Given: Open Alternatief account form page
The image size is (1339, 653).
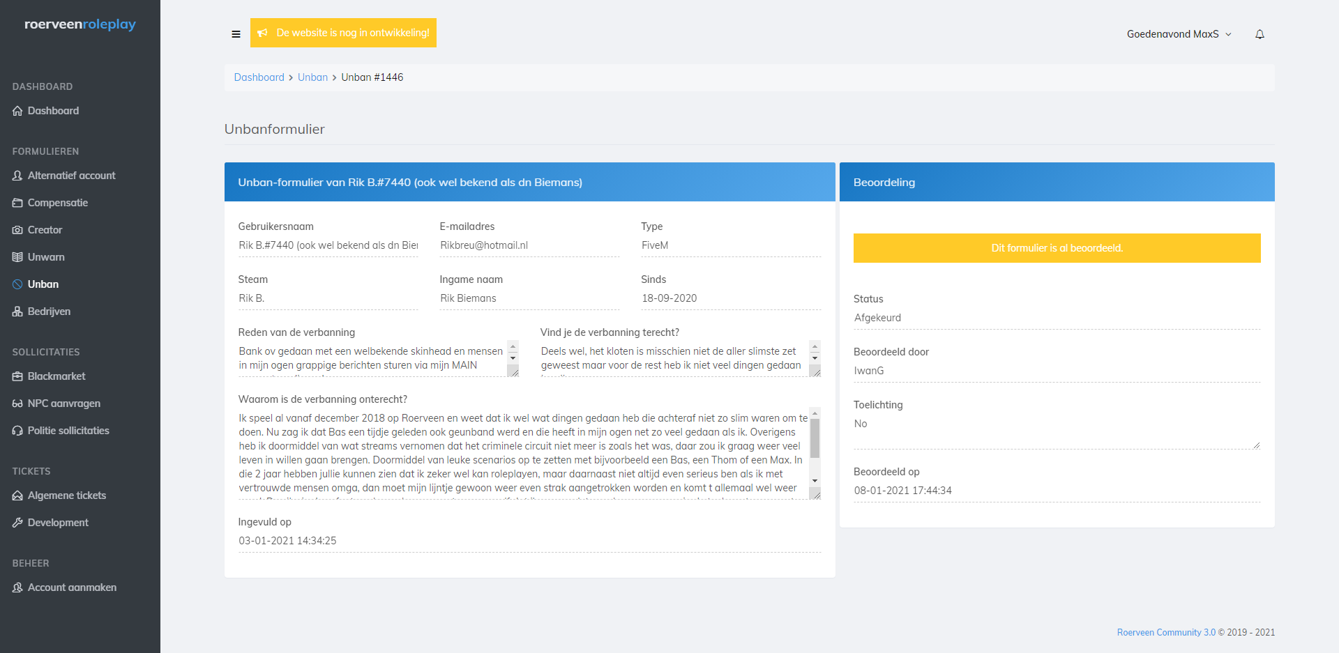Looking at the screenshot, I should (x=71, y=176).
